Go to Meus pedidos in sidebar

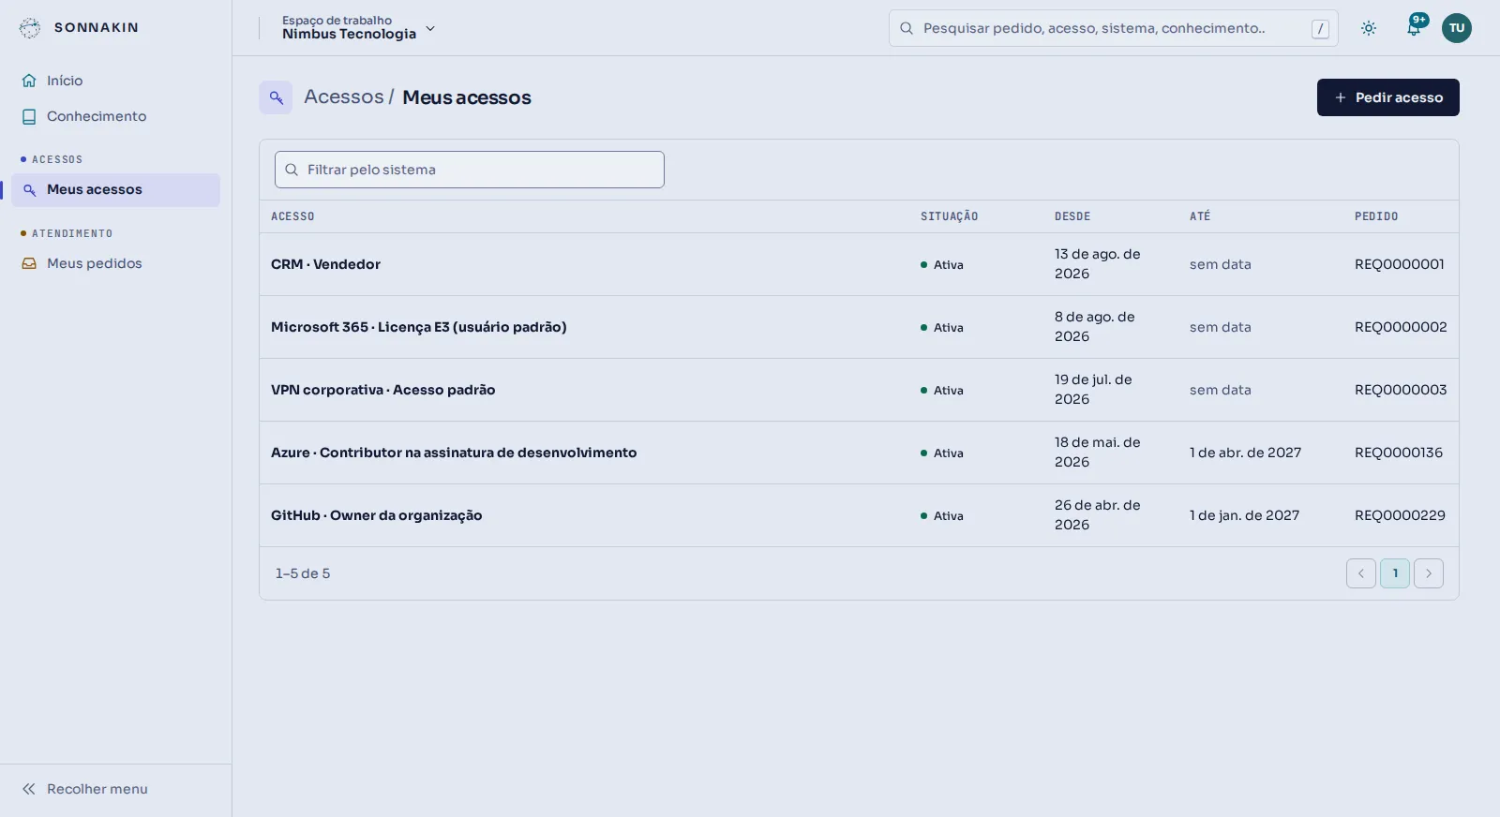tap(115, 264)
